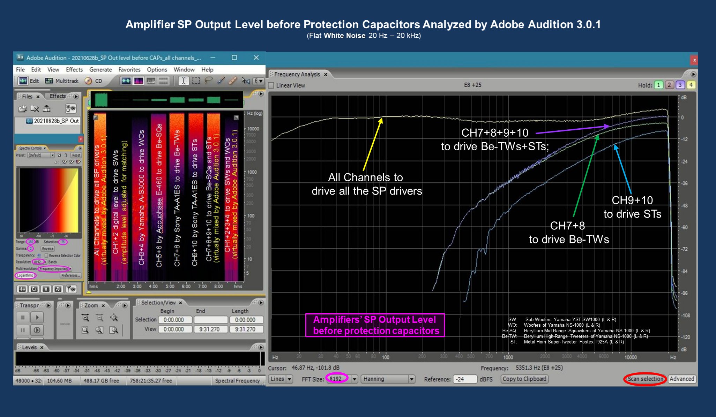Click Pause transport button
This screenshot has width=716, height=417.
click(23, 330)
